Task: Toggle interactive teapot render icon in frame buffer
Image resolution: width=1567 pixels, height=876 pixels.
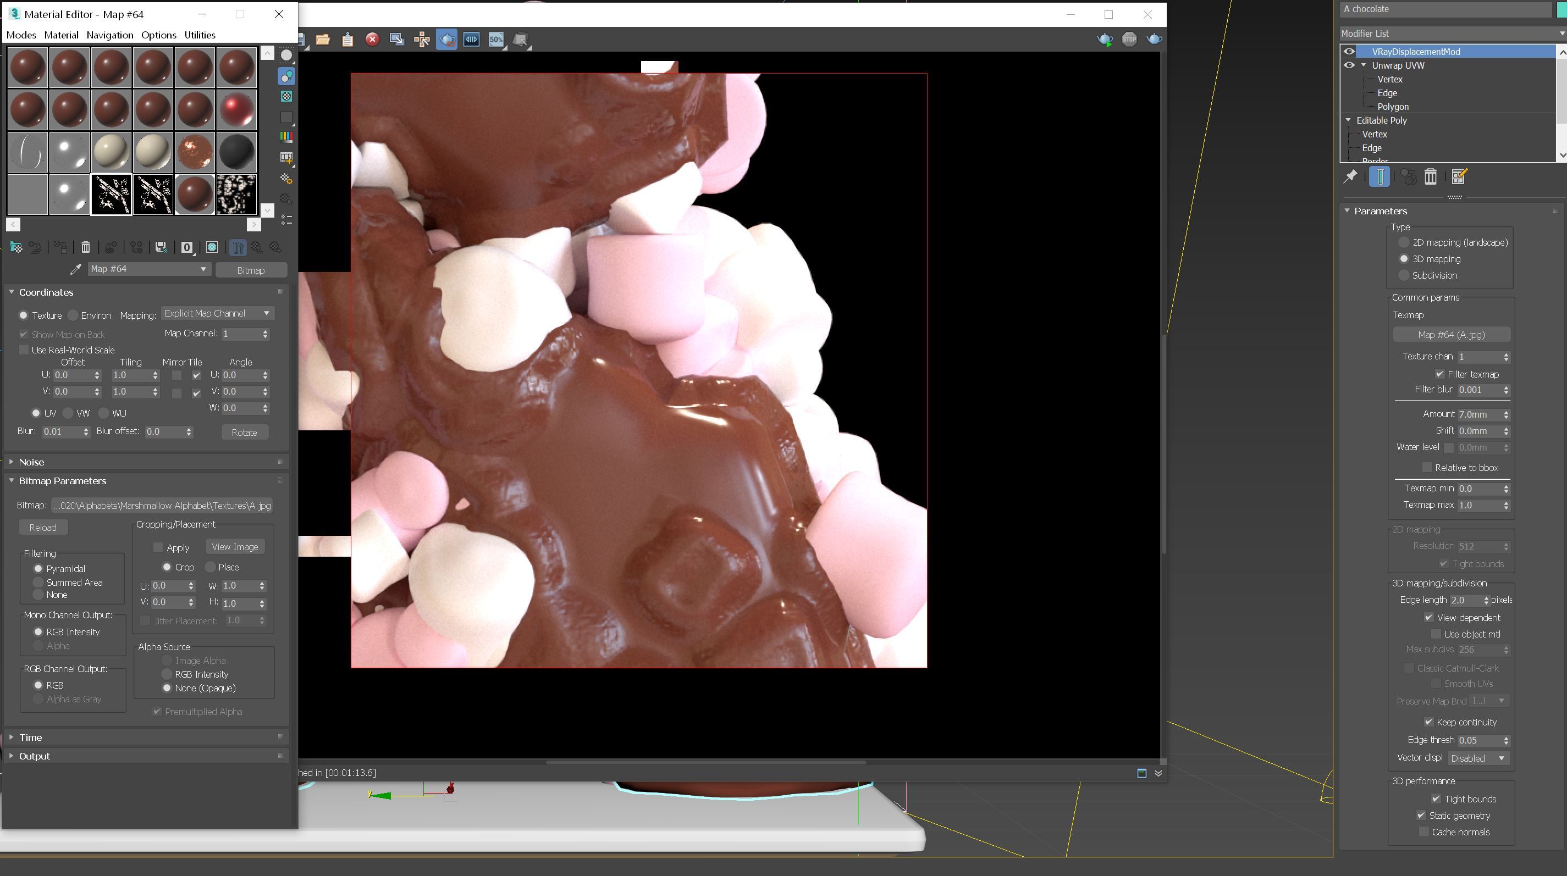Action: click(446, 40)
